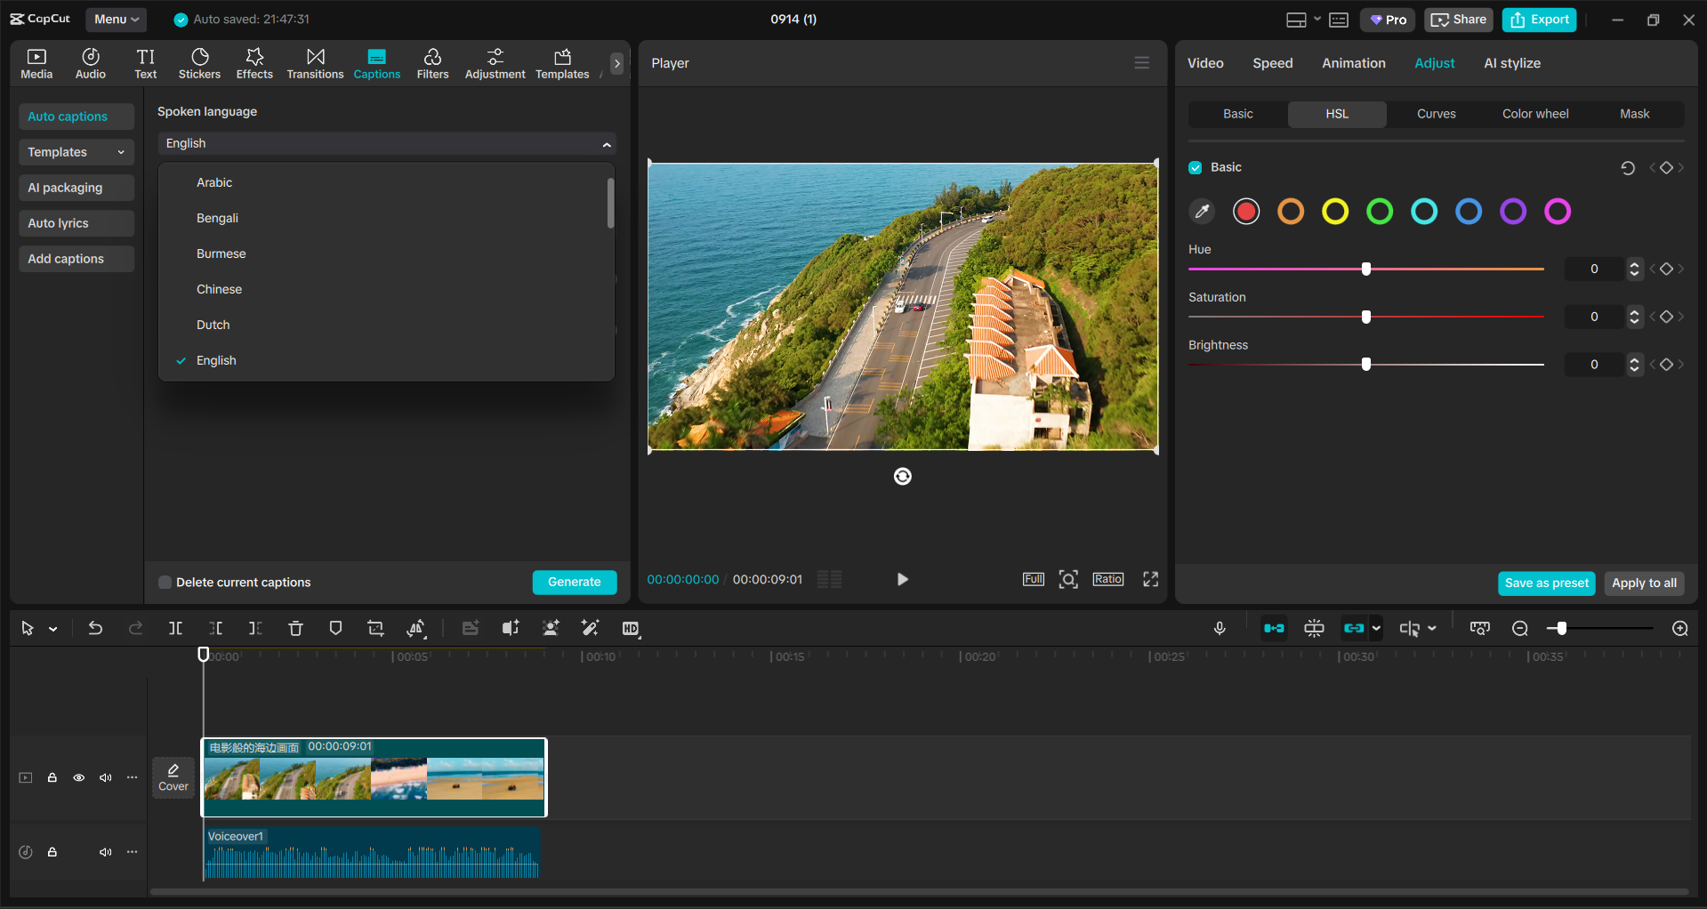Open the Speed tab in the right panel
The height and width of the screenshot is (909, 1707).
coord(1272,62)
